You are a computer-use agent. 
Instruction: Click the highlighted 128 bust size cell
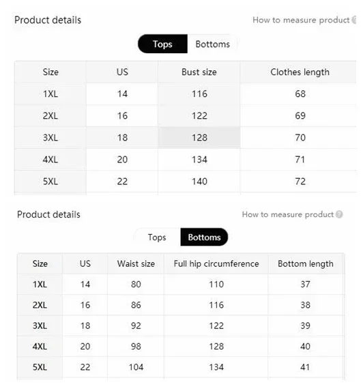(x=199, y=137)
